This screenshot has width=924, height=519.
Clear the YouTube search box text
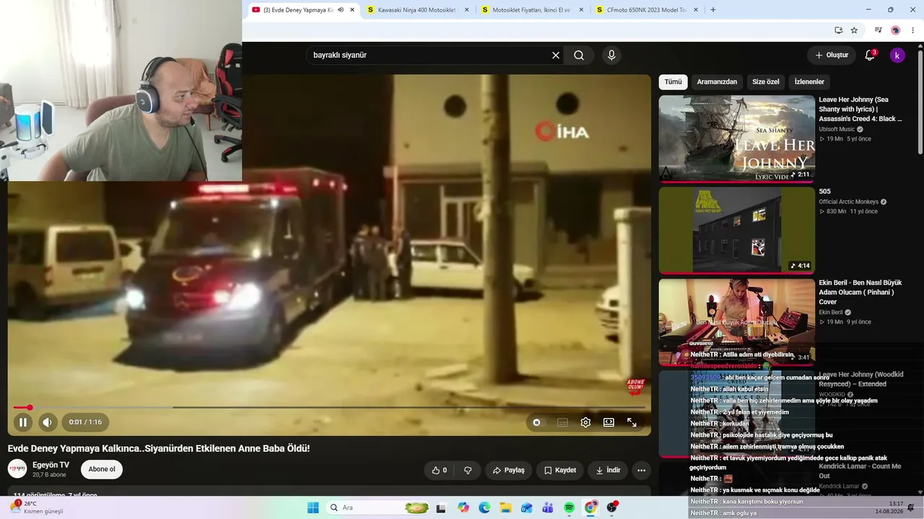click(x=556, y=56)
